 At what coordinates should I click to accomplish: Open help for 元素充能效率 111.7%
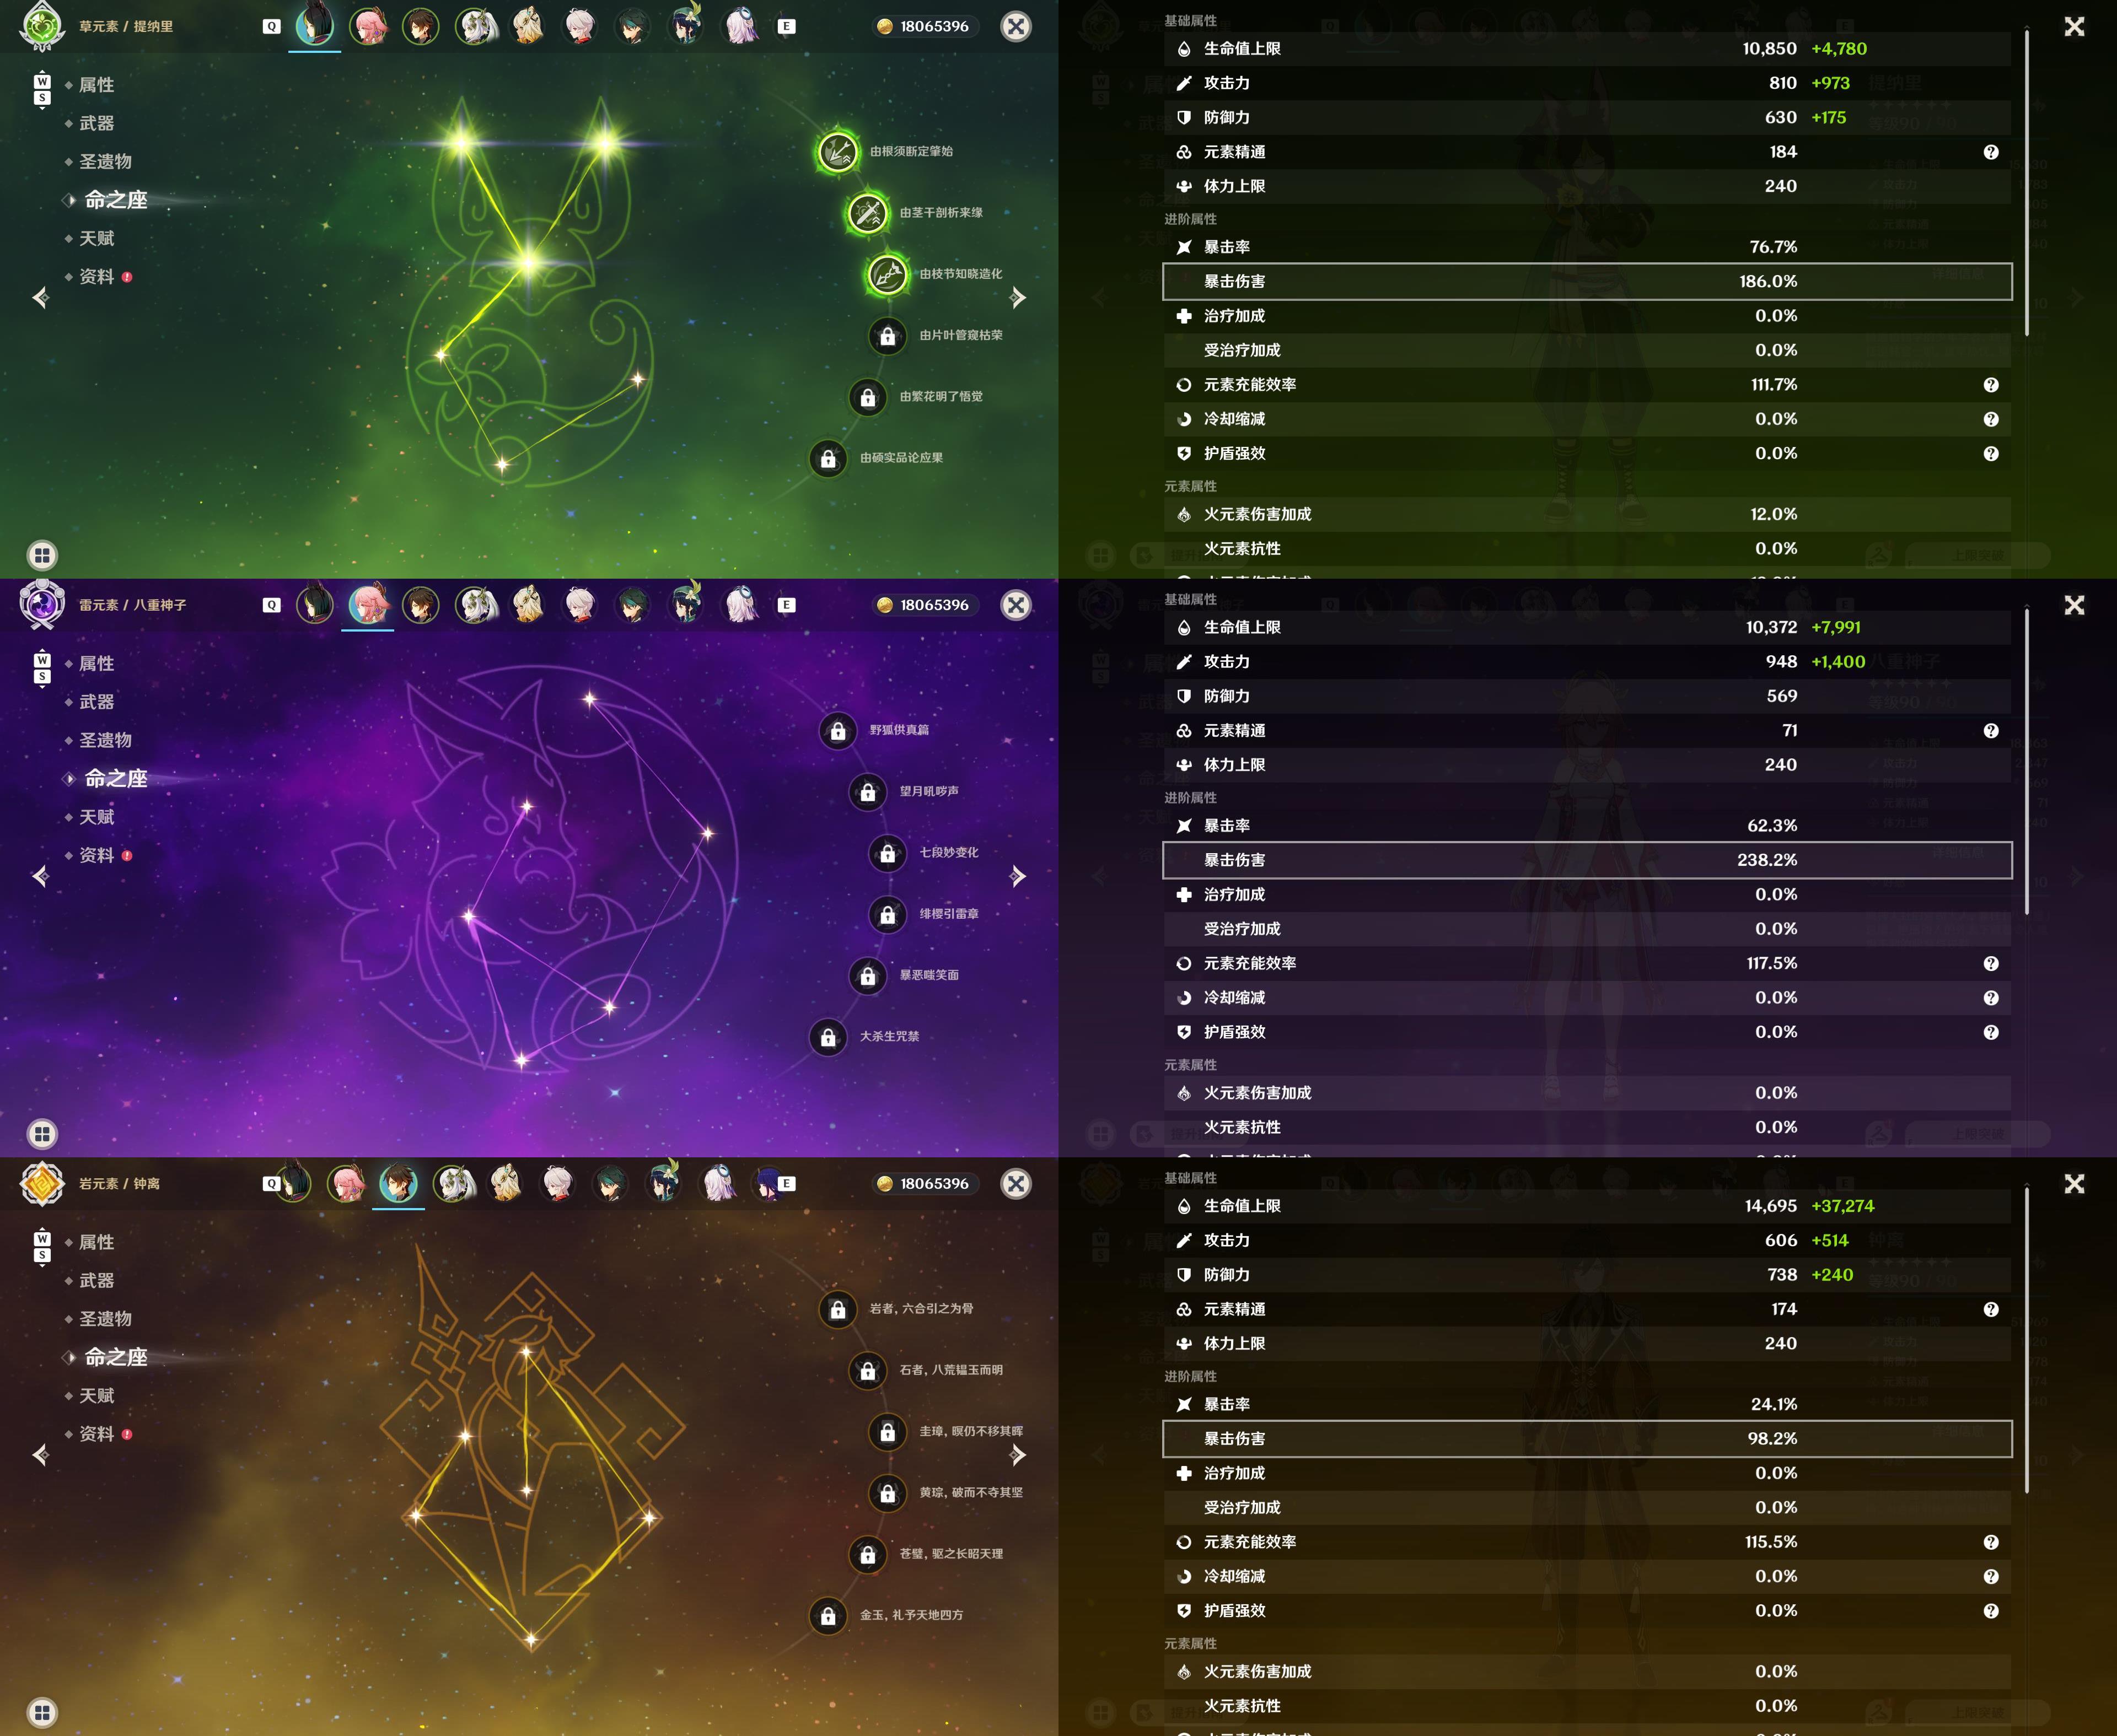(x=1991, y=385)
